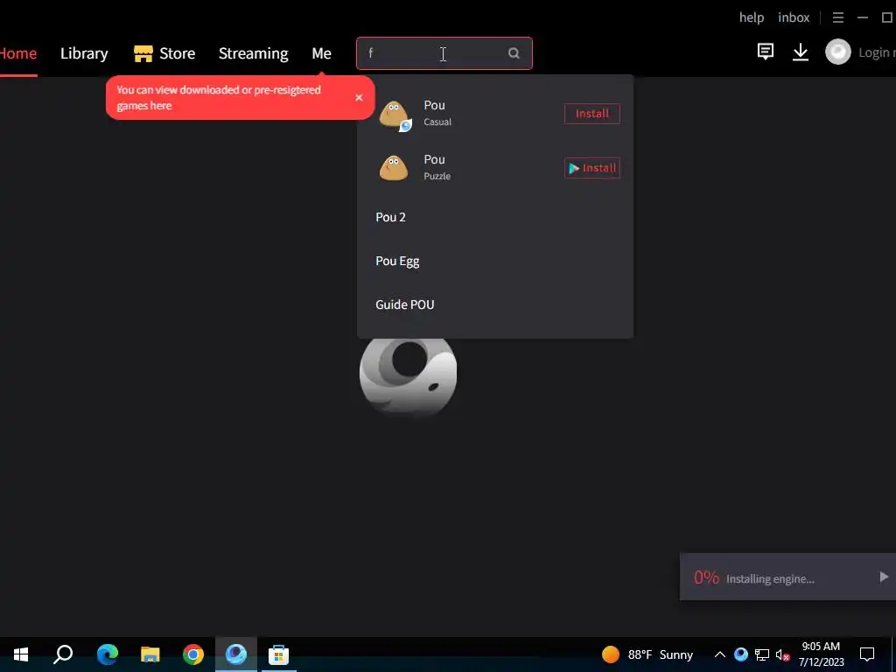The image size is (896, 672).
Task: Open the Windows notification center
Action: click(x=867, y=654)
